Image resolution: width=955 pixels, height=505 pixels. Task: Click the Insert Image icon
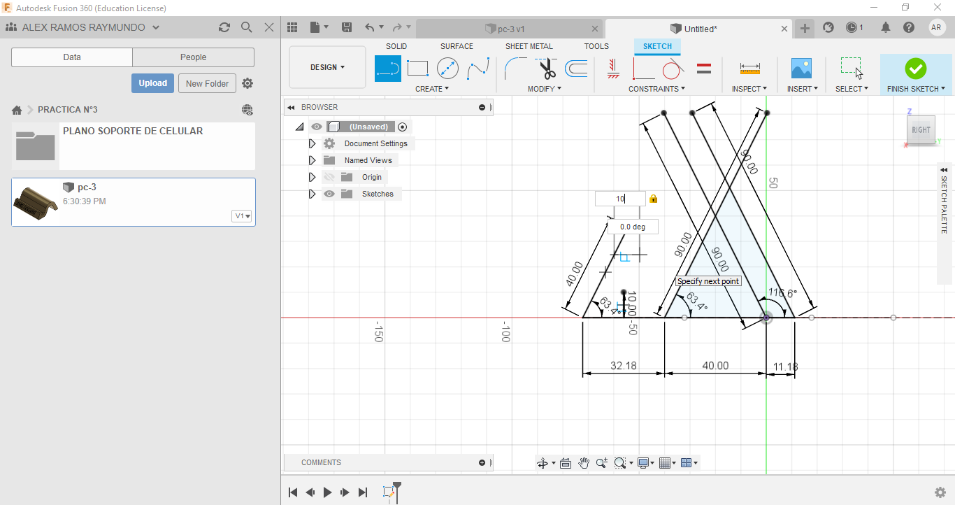(801, 69)
